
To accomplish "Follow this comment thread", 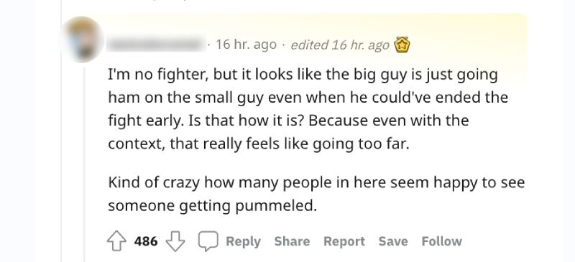I will [x=441, y=241].
